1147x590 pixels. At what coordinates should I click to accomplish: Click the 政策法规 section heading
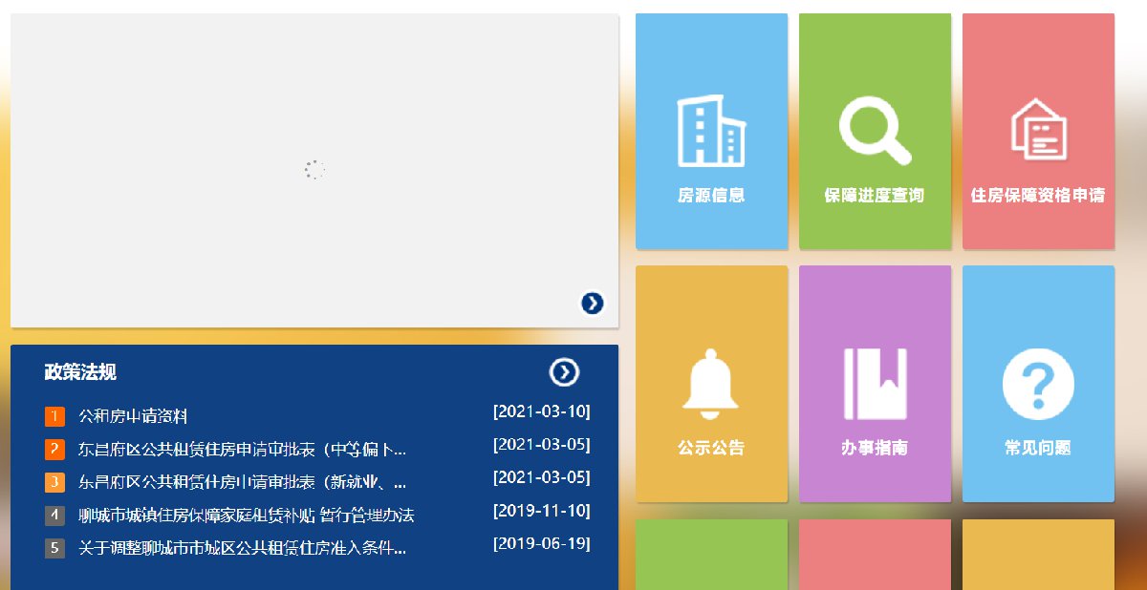[80, 372]
